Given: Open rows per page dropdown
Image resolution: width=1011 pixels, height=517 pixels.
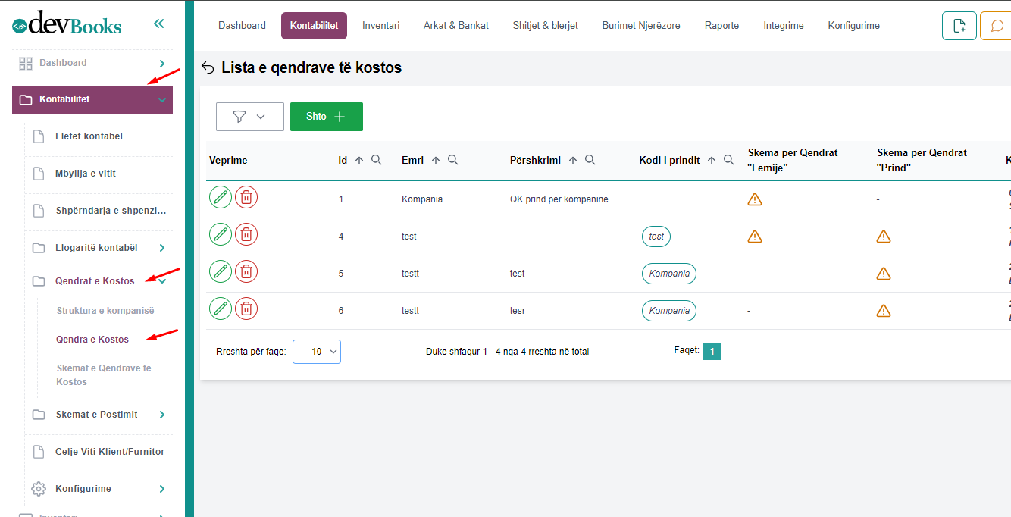Looking at the screenshot, I should [317, 352].
